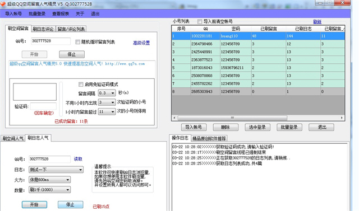Open the 导入帐号 menu

pyautogui.click(x=13, y=13)
